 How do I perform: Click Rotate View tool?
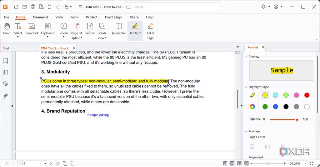102,31
